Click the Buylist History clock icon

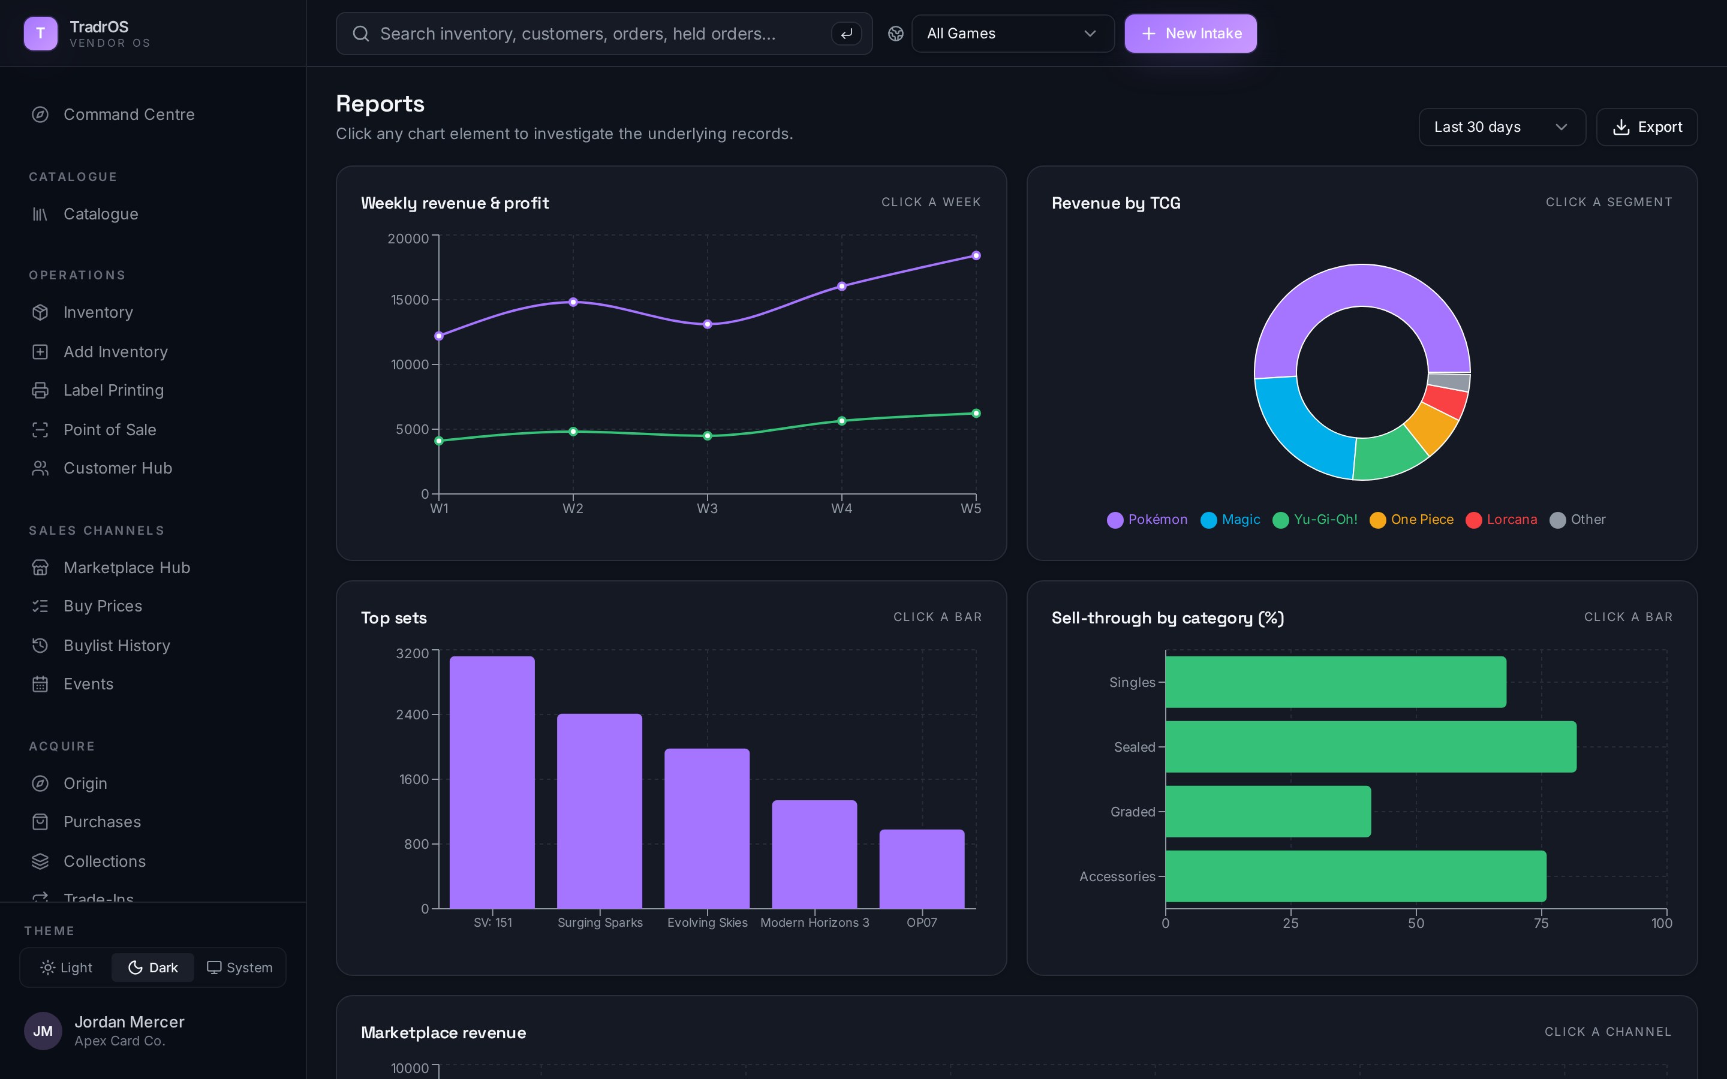point(40,645)
